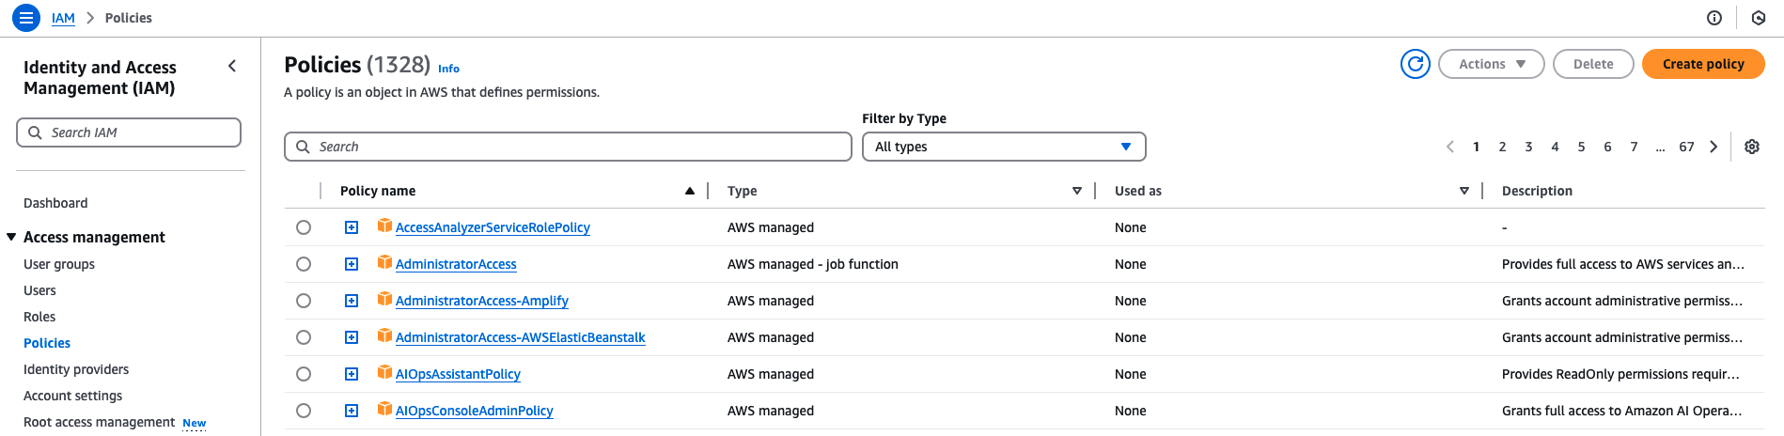Go to page 7 of policies
This screenshot has height=436, width=1784.
pyautogui.click(x=1634, y=147)
